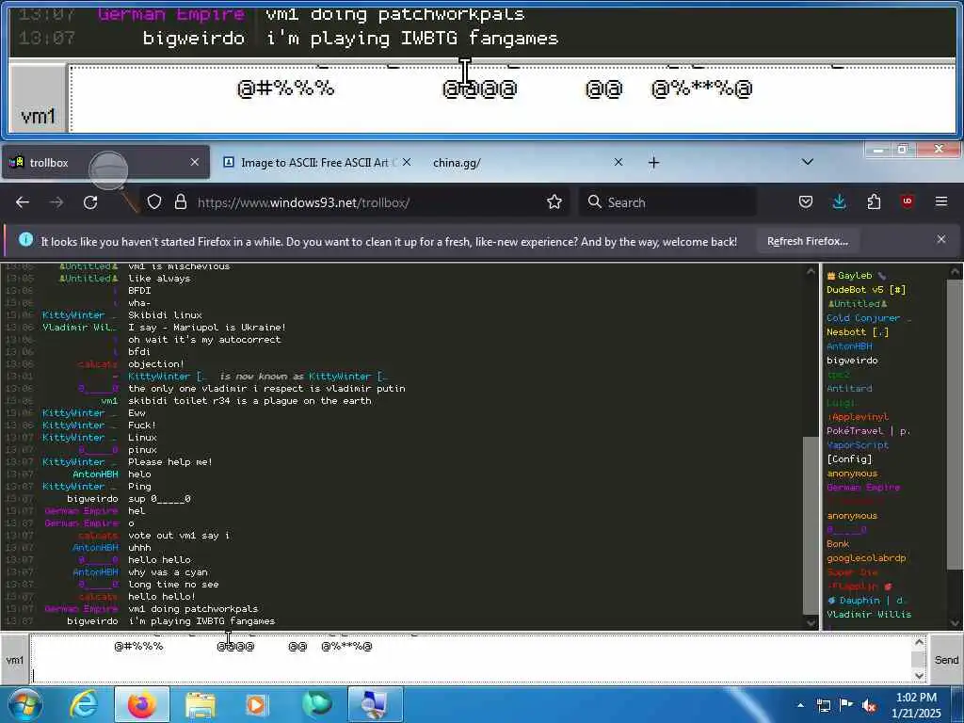
Task: Bookmark this page with star icon
Action: (554, 202)
